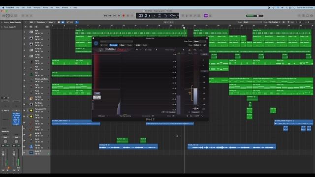Image resolution: width=315 pixels, height=177 pixels.
Task: Click the go to beginning transport button
Action: (x=114, y=16)
